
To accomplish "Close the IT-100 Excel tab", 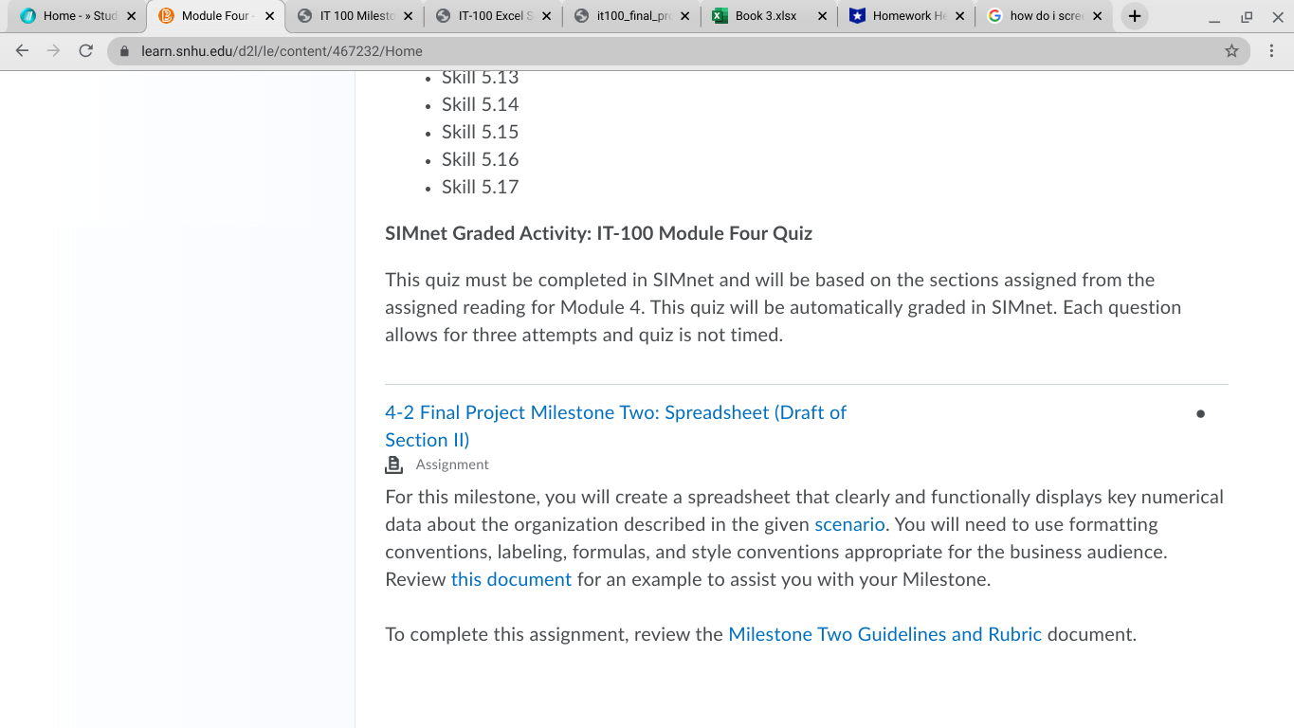I will click(x=546, y=16).
